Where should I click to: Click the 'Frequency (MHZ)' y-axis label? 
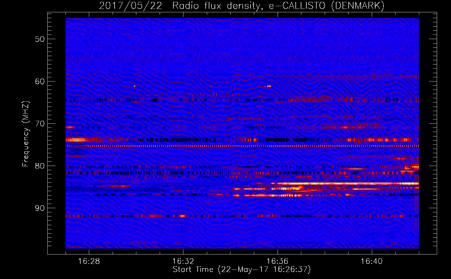[x=26, y=134]
